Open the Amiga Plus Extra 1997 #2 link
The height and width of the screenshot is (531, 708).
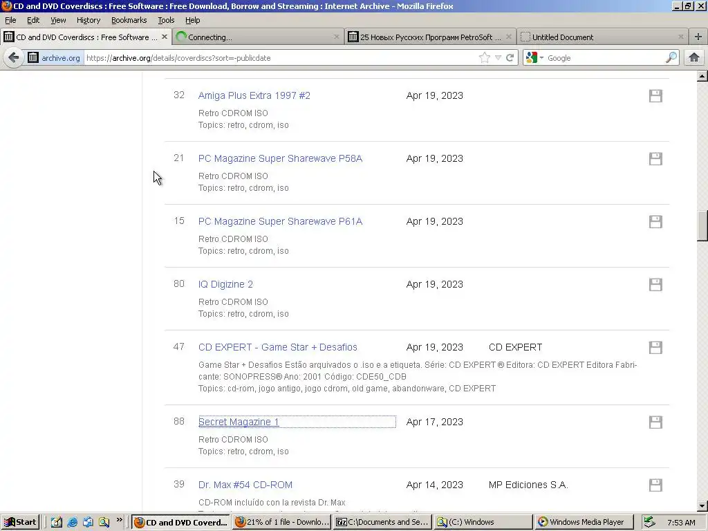tap(254, 95)
